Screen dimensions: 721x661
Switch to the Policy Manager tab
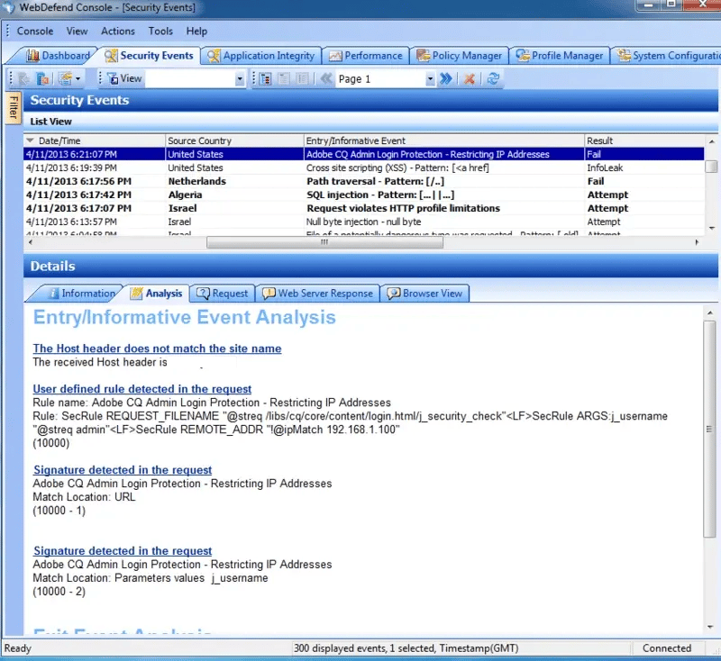tap(459, 56)
